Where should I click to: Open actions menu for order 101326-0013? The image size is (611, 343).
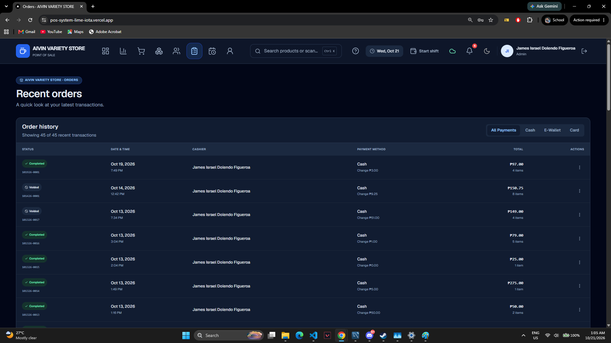tap(579, 310)
